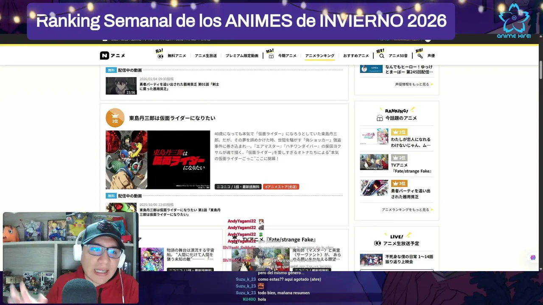Screen dimensions: 543x305
Task: Open 不死身な僕の日常 1〜14話 振り返り上映会 link
Action: pos(409,259)
